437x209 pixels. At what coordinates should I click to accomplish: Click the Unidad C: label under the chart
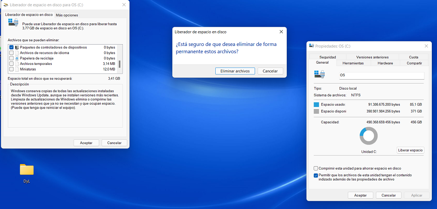pyautogui.click(x=369, y=152)
